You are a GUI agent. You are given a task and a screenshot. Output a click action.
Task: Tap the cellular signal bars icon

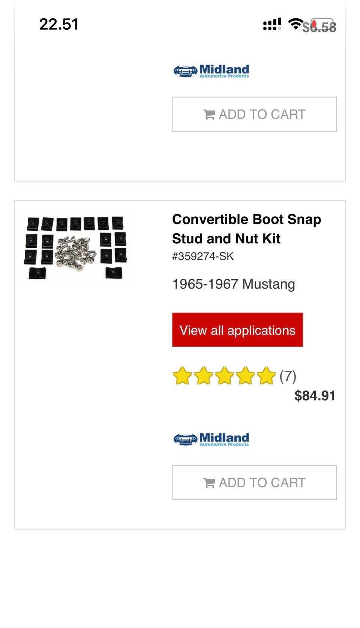click(272, 24)
